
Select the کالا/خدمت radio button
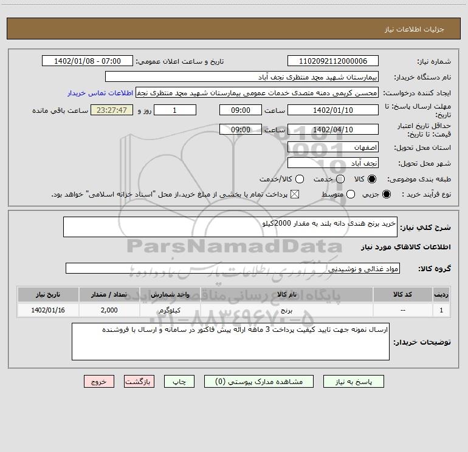[300, 179]
